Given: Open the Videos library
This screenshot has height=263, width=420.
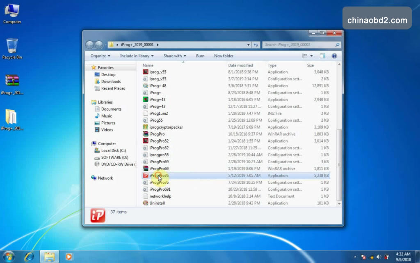Looking at the screenshot, I should point(107,130).
